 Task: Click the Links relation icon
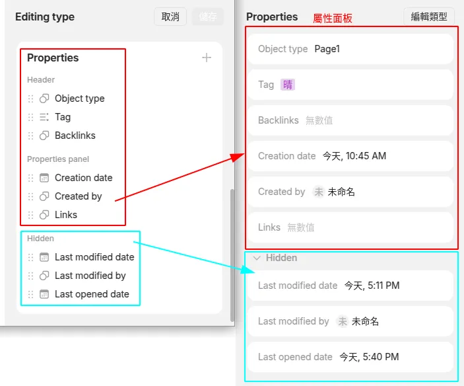click(x=44, y=215)
